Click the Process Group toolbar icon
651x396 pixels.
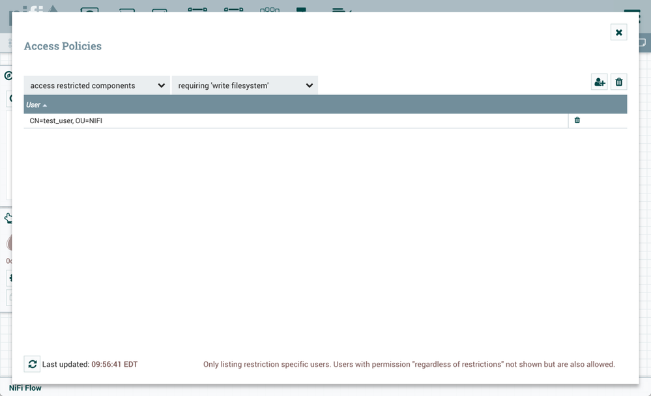point(197,9)
